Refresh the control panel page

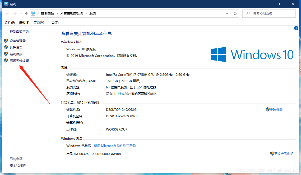235,14
